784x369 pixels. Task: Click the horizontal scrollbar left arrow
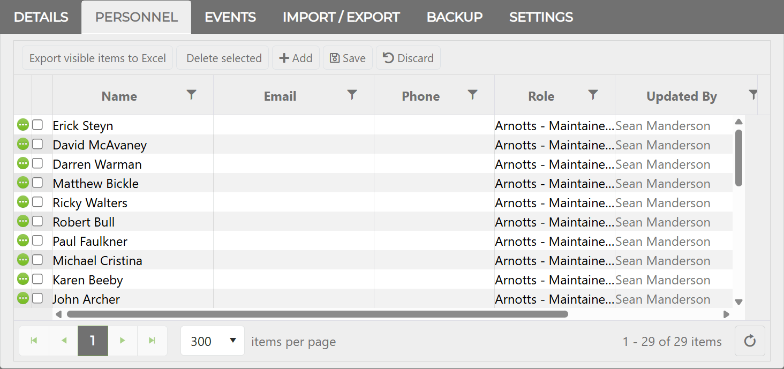pyautogui.click(x=58, y=314)
